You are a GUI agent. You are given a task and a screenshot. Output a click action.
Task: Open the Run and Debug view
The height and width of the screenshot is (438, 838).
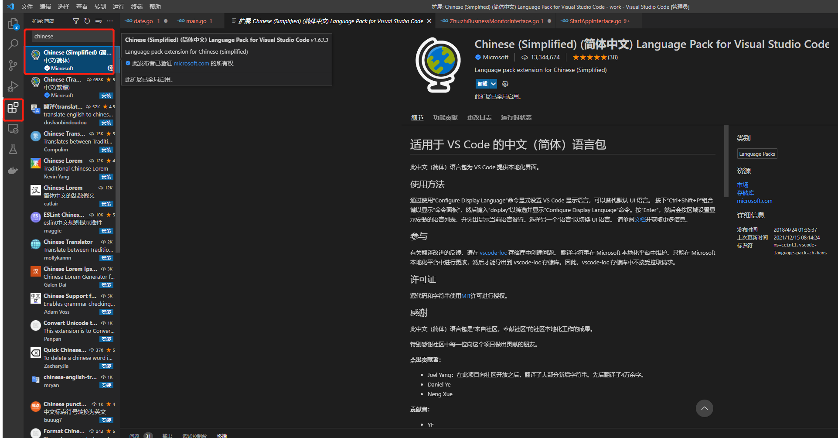[13, 86]
